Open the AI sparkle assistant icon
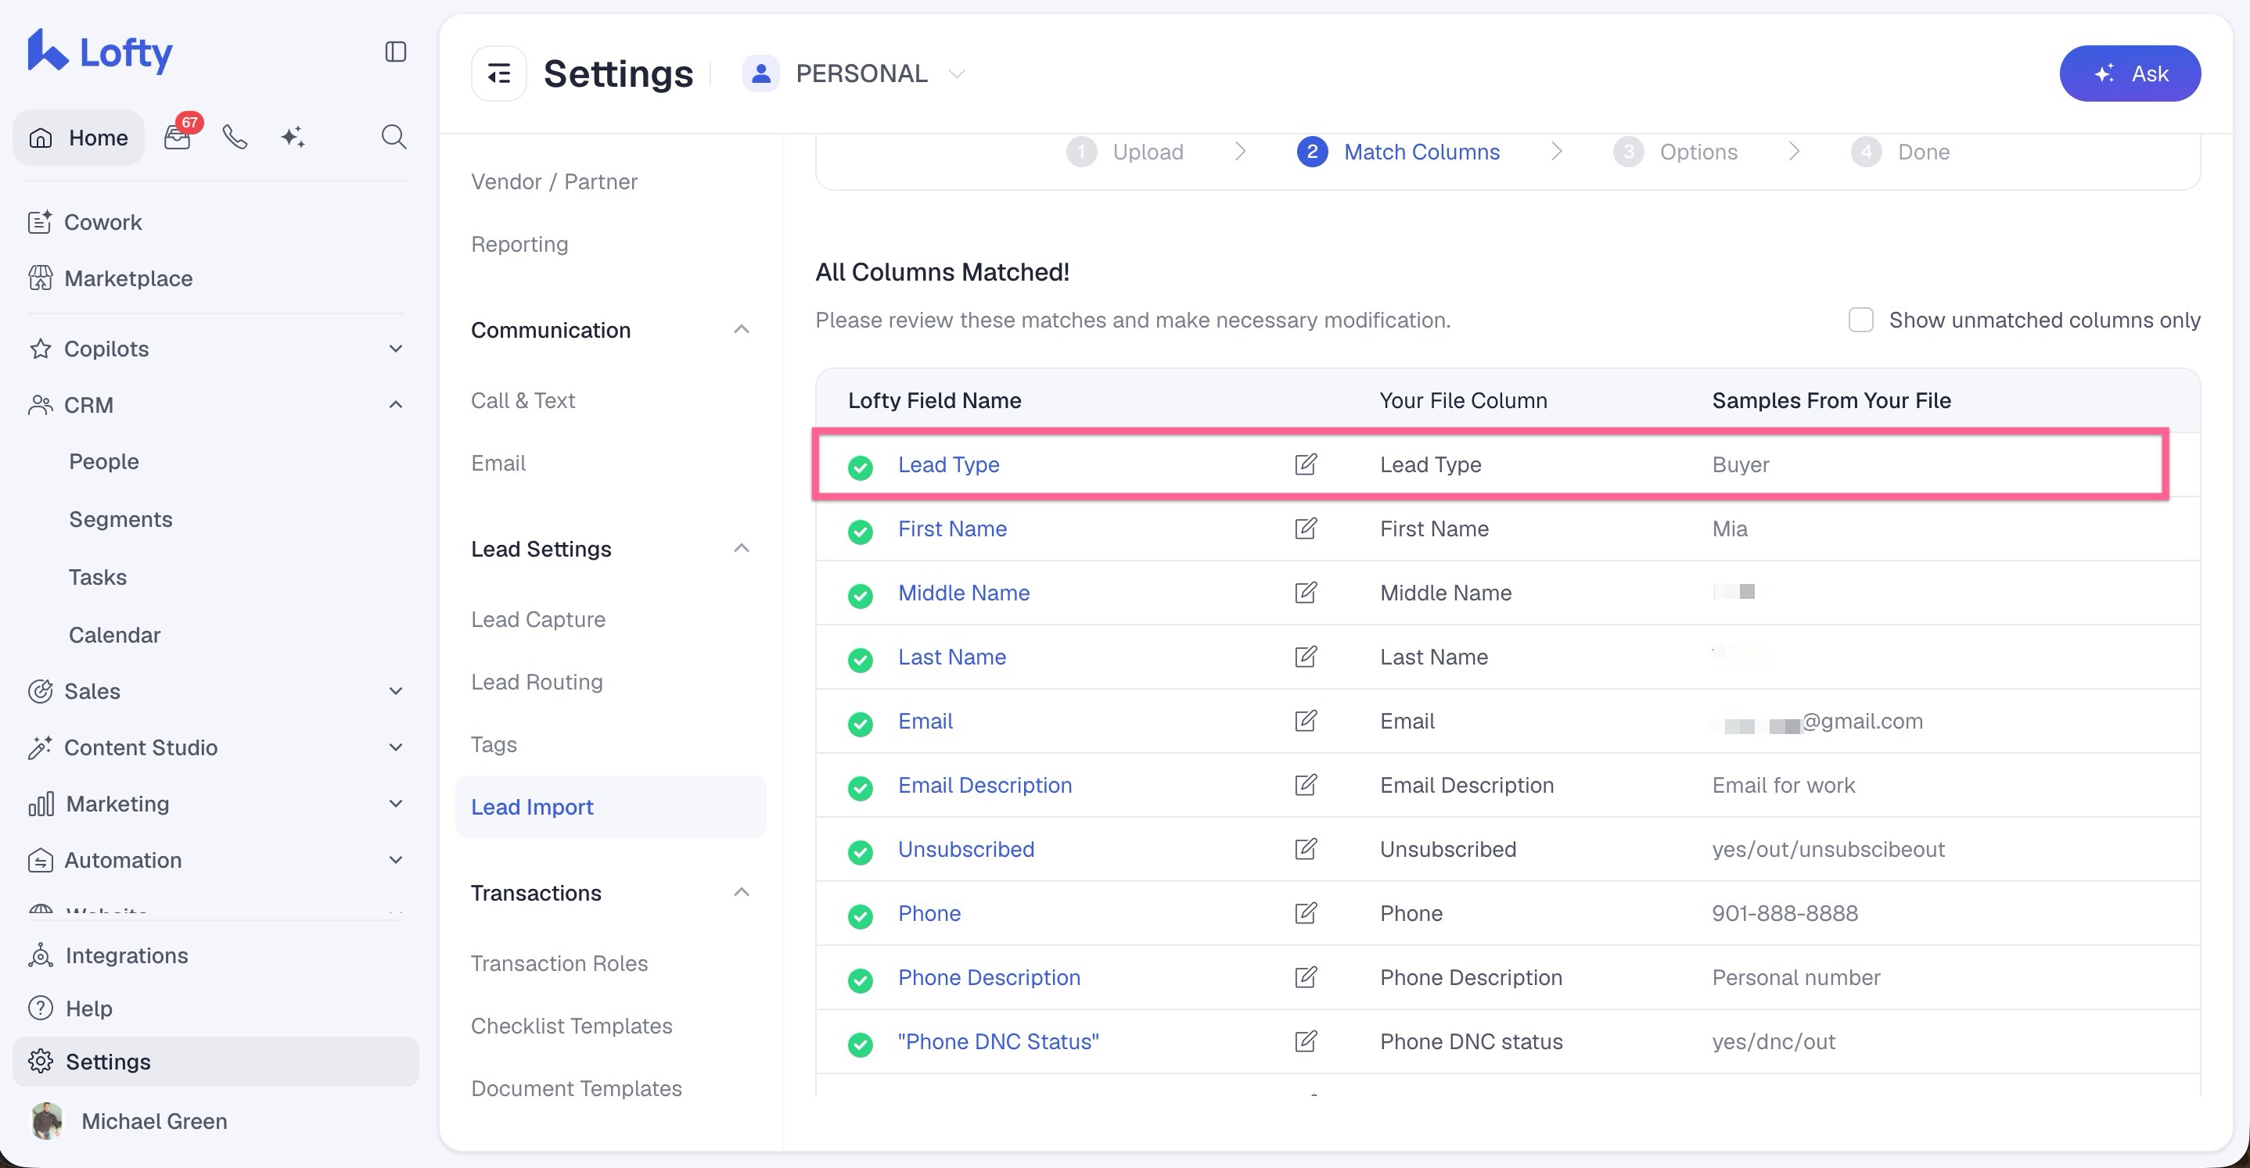This screenshot has height=1168, width=2250. pos(293,137)
